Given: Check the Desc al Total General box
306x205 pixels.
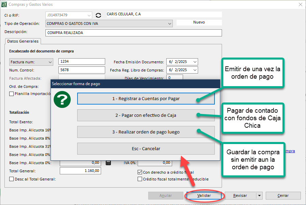Looking at the screenshot, I should 12,179.
